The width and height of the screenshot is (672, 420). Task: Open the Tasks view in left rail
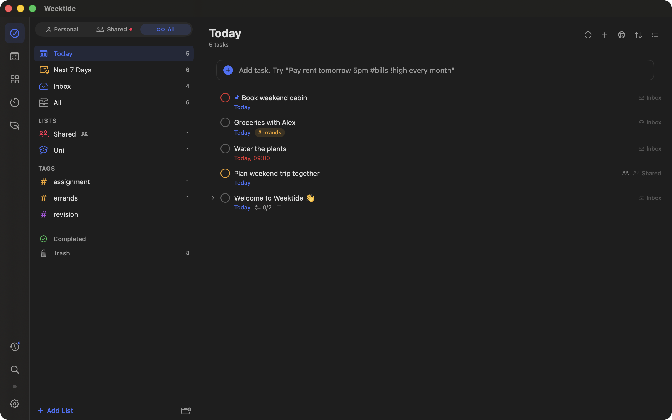click(15, 33)
